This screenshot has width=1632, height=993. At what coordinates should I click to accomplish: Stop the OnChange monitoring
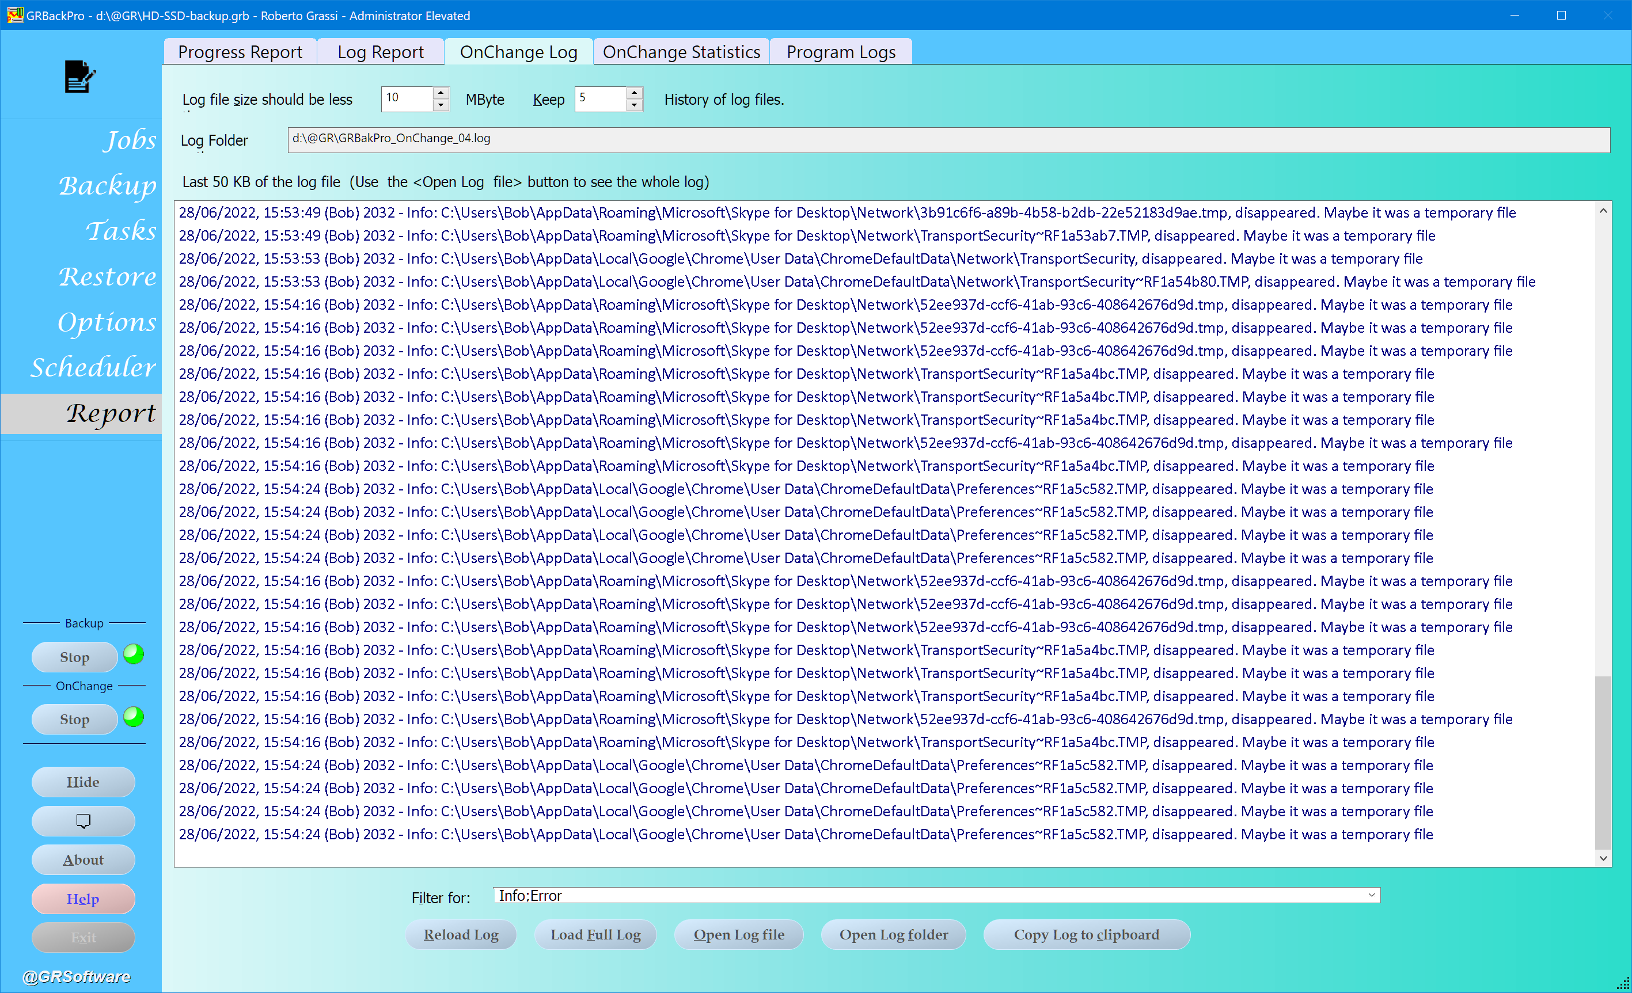pyautogui.click(x=74, y=719)
